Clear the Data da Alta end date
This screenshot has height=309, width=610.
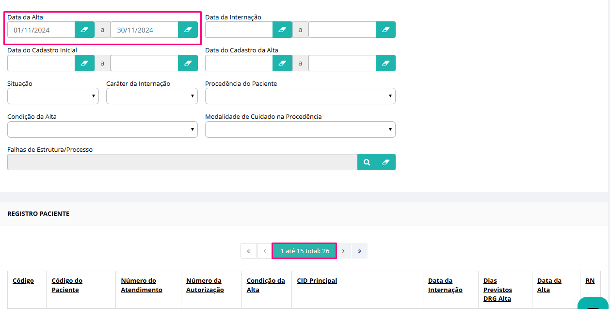pyautogui.click(x=188, y=30)
